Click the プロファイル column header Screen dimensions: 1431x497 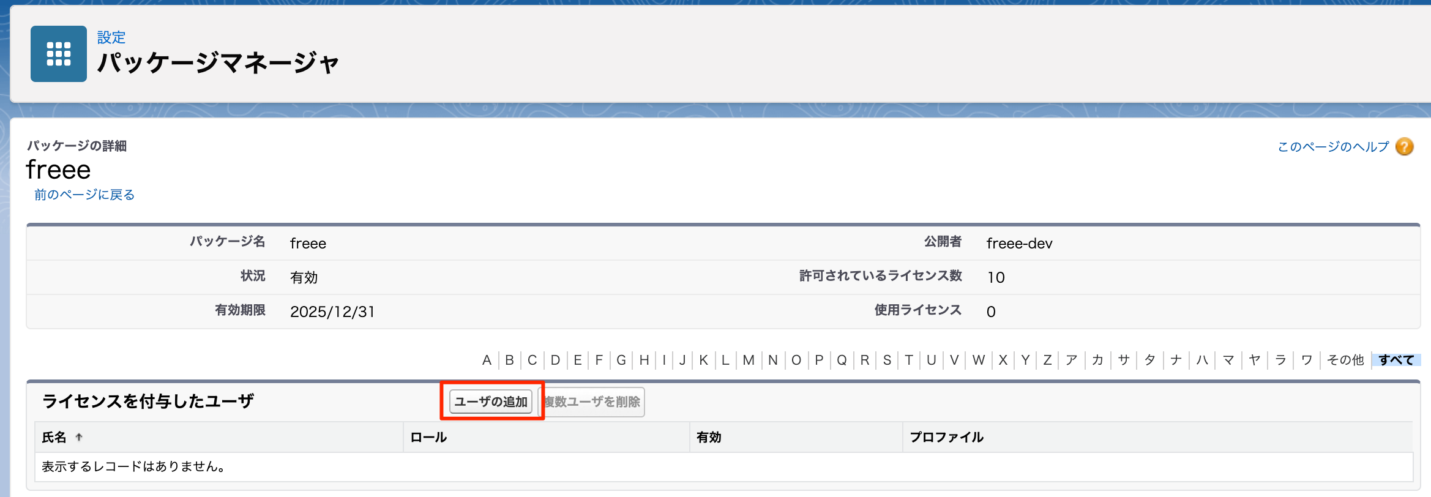click(946, 437)
